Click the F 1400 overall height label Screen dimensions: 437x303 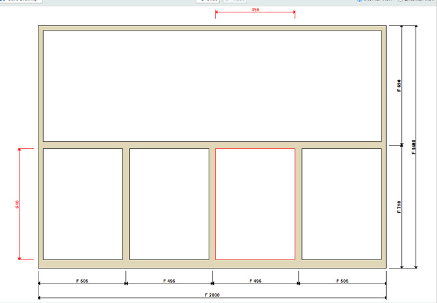click(414, 147)
